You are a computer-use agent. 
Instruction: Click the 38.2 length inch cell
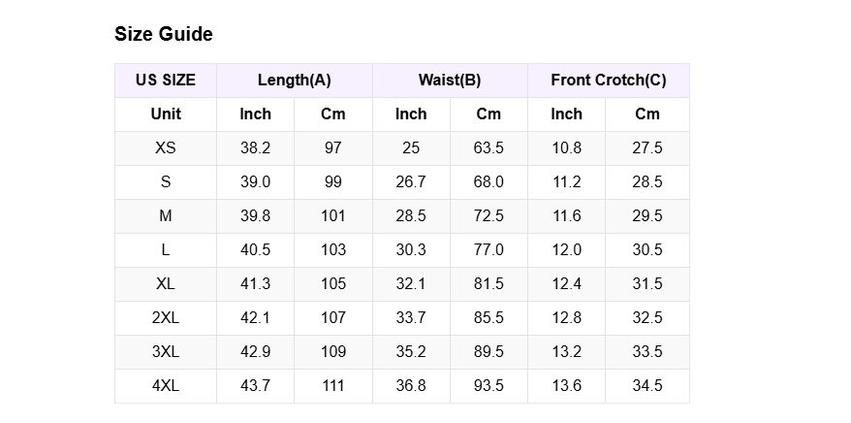coord(256,148)
